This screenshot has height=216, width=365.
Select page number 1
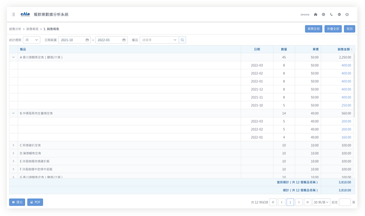(x=290, y=202)
